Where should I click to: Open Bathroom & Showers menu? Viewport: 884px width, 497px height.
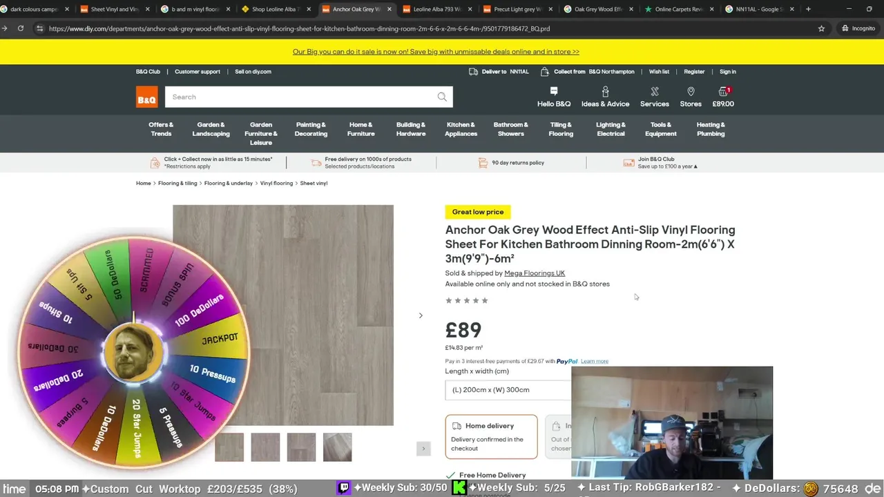point(511,129)
